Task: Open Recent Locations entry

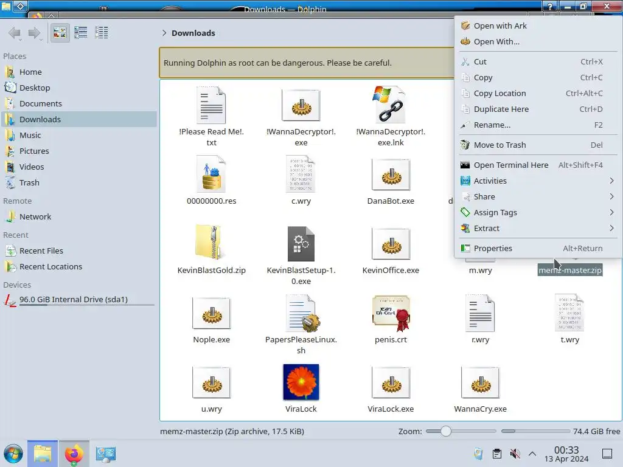Action: 78,267
